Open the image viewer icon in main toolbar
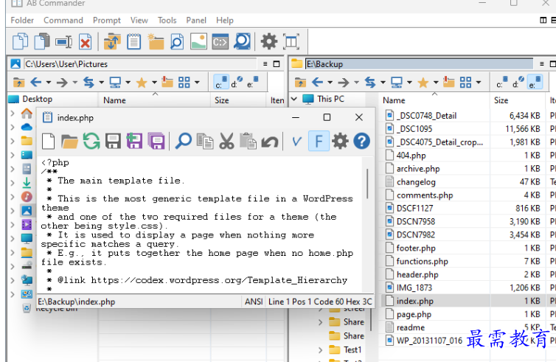556x362 pixels. pos(198,41)
